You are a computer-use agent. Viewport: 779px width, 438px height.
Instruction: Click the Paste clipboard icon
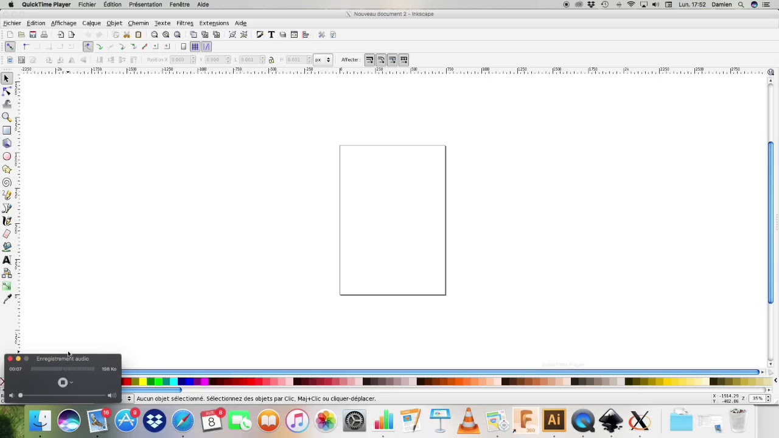click(138, 35)
